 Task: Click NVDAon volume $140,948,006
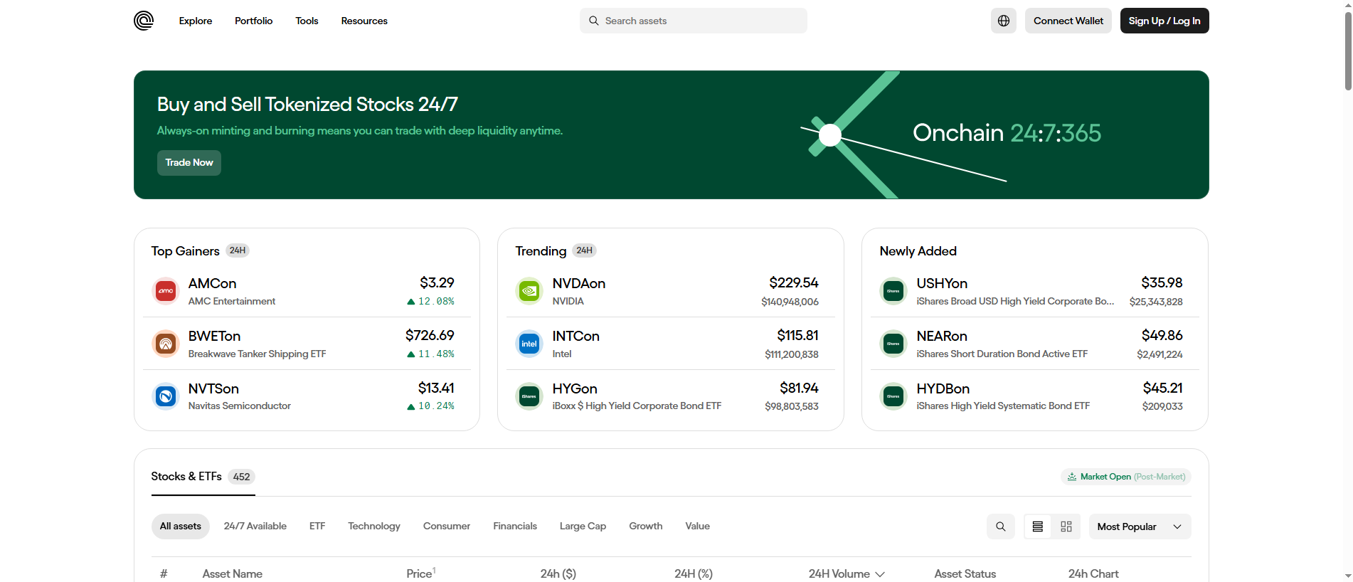click(790, 302)
